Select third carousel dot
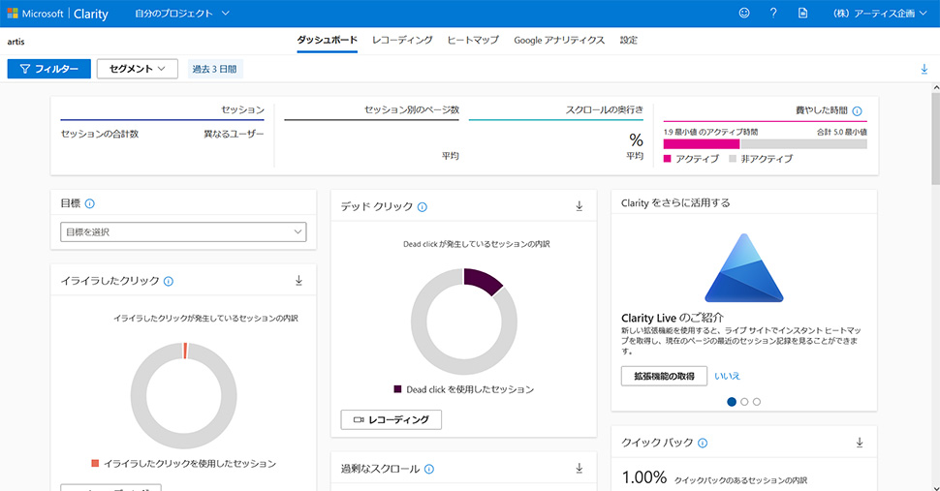Image resolution: width=940 pixels, height=491 pixels. (x=757, y=402)
